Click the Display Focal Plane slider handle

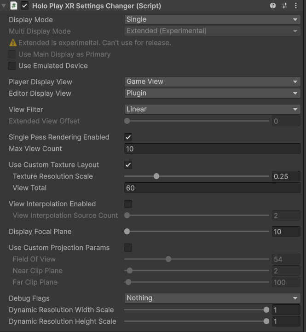[x=127, y=232]
